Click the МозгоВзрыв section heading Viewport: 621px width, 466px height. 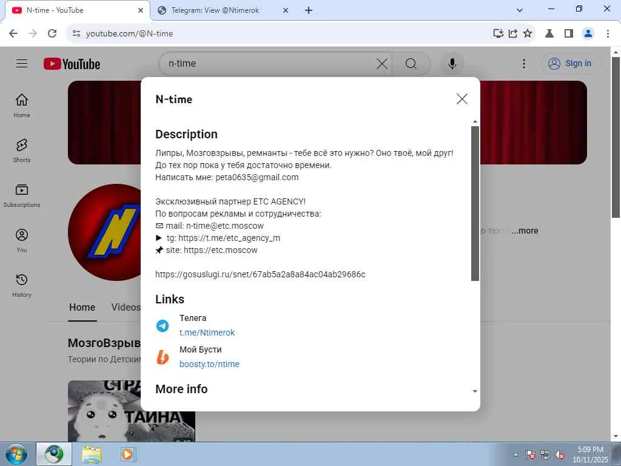[104, 343]
